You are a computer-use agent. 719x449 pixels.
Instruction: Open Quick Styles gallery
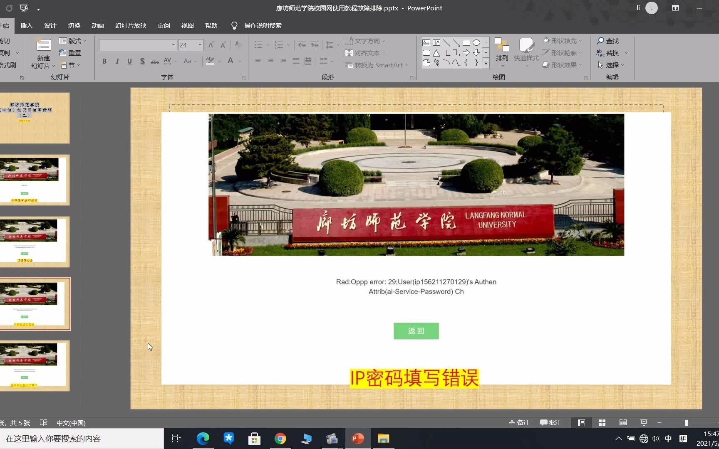526,52
